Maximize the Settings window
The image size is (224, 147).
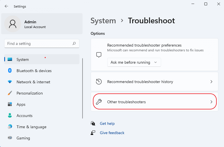[206, 4]
